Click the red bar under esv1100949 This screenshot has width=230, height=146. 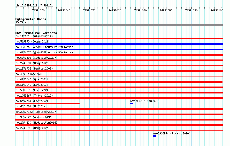point(119,87)
